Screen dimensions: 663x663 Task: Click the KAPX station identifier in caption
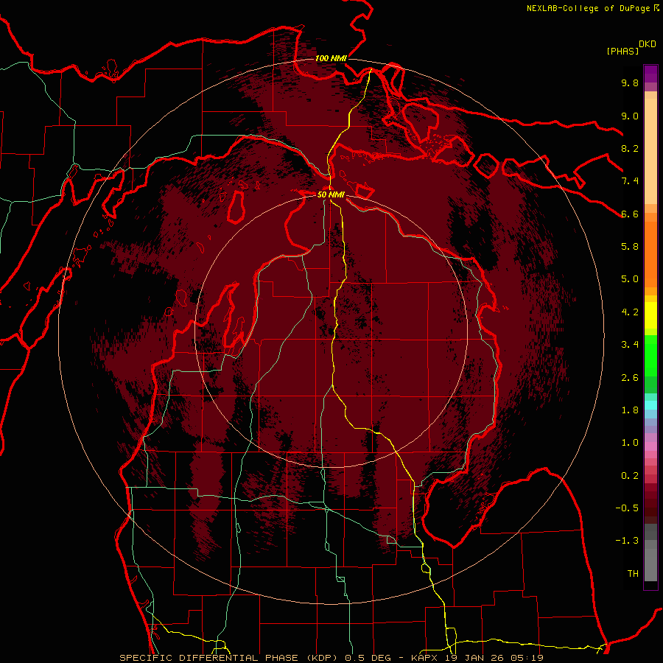(x=426, y=658)
